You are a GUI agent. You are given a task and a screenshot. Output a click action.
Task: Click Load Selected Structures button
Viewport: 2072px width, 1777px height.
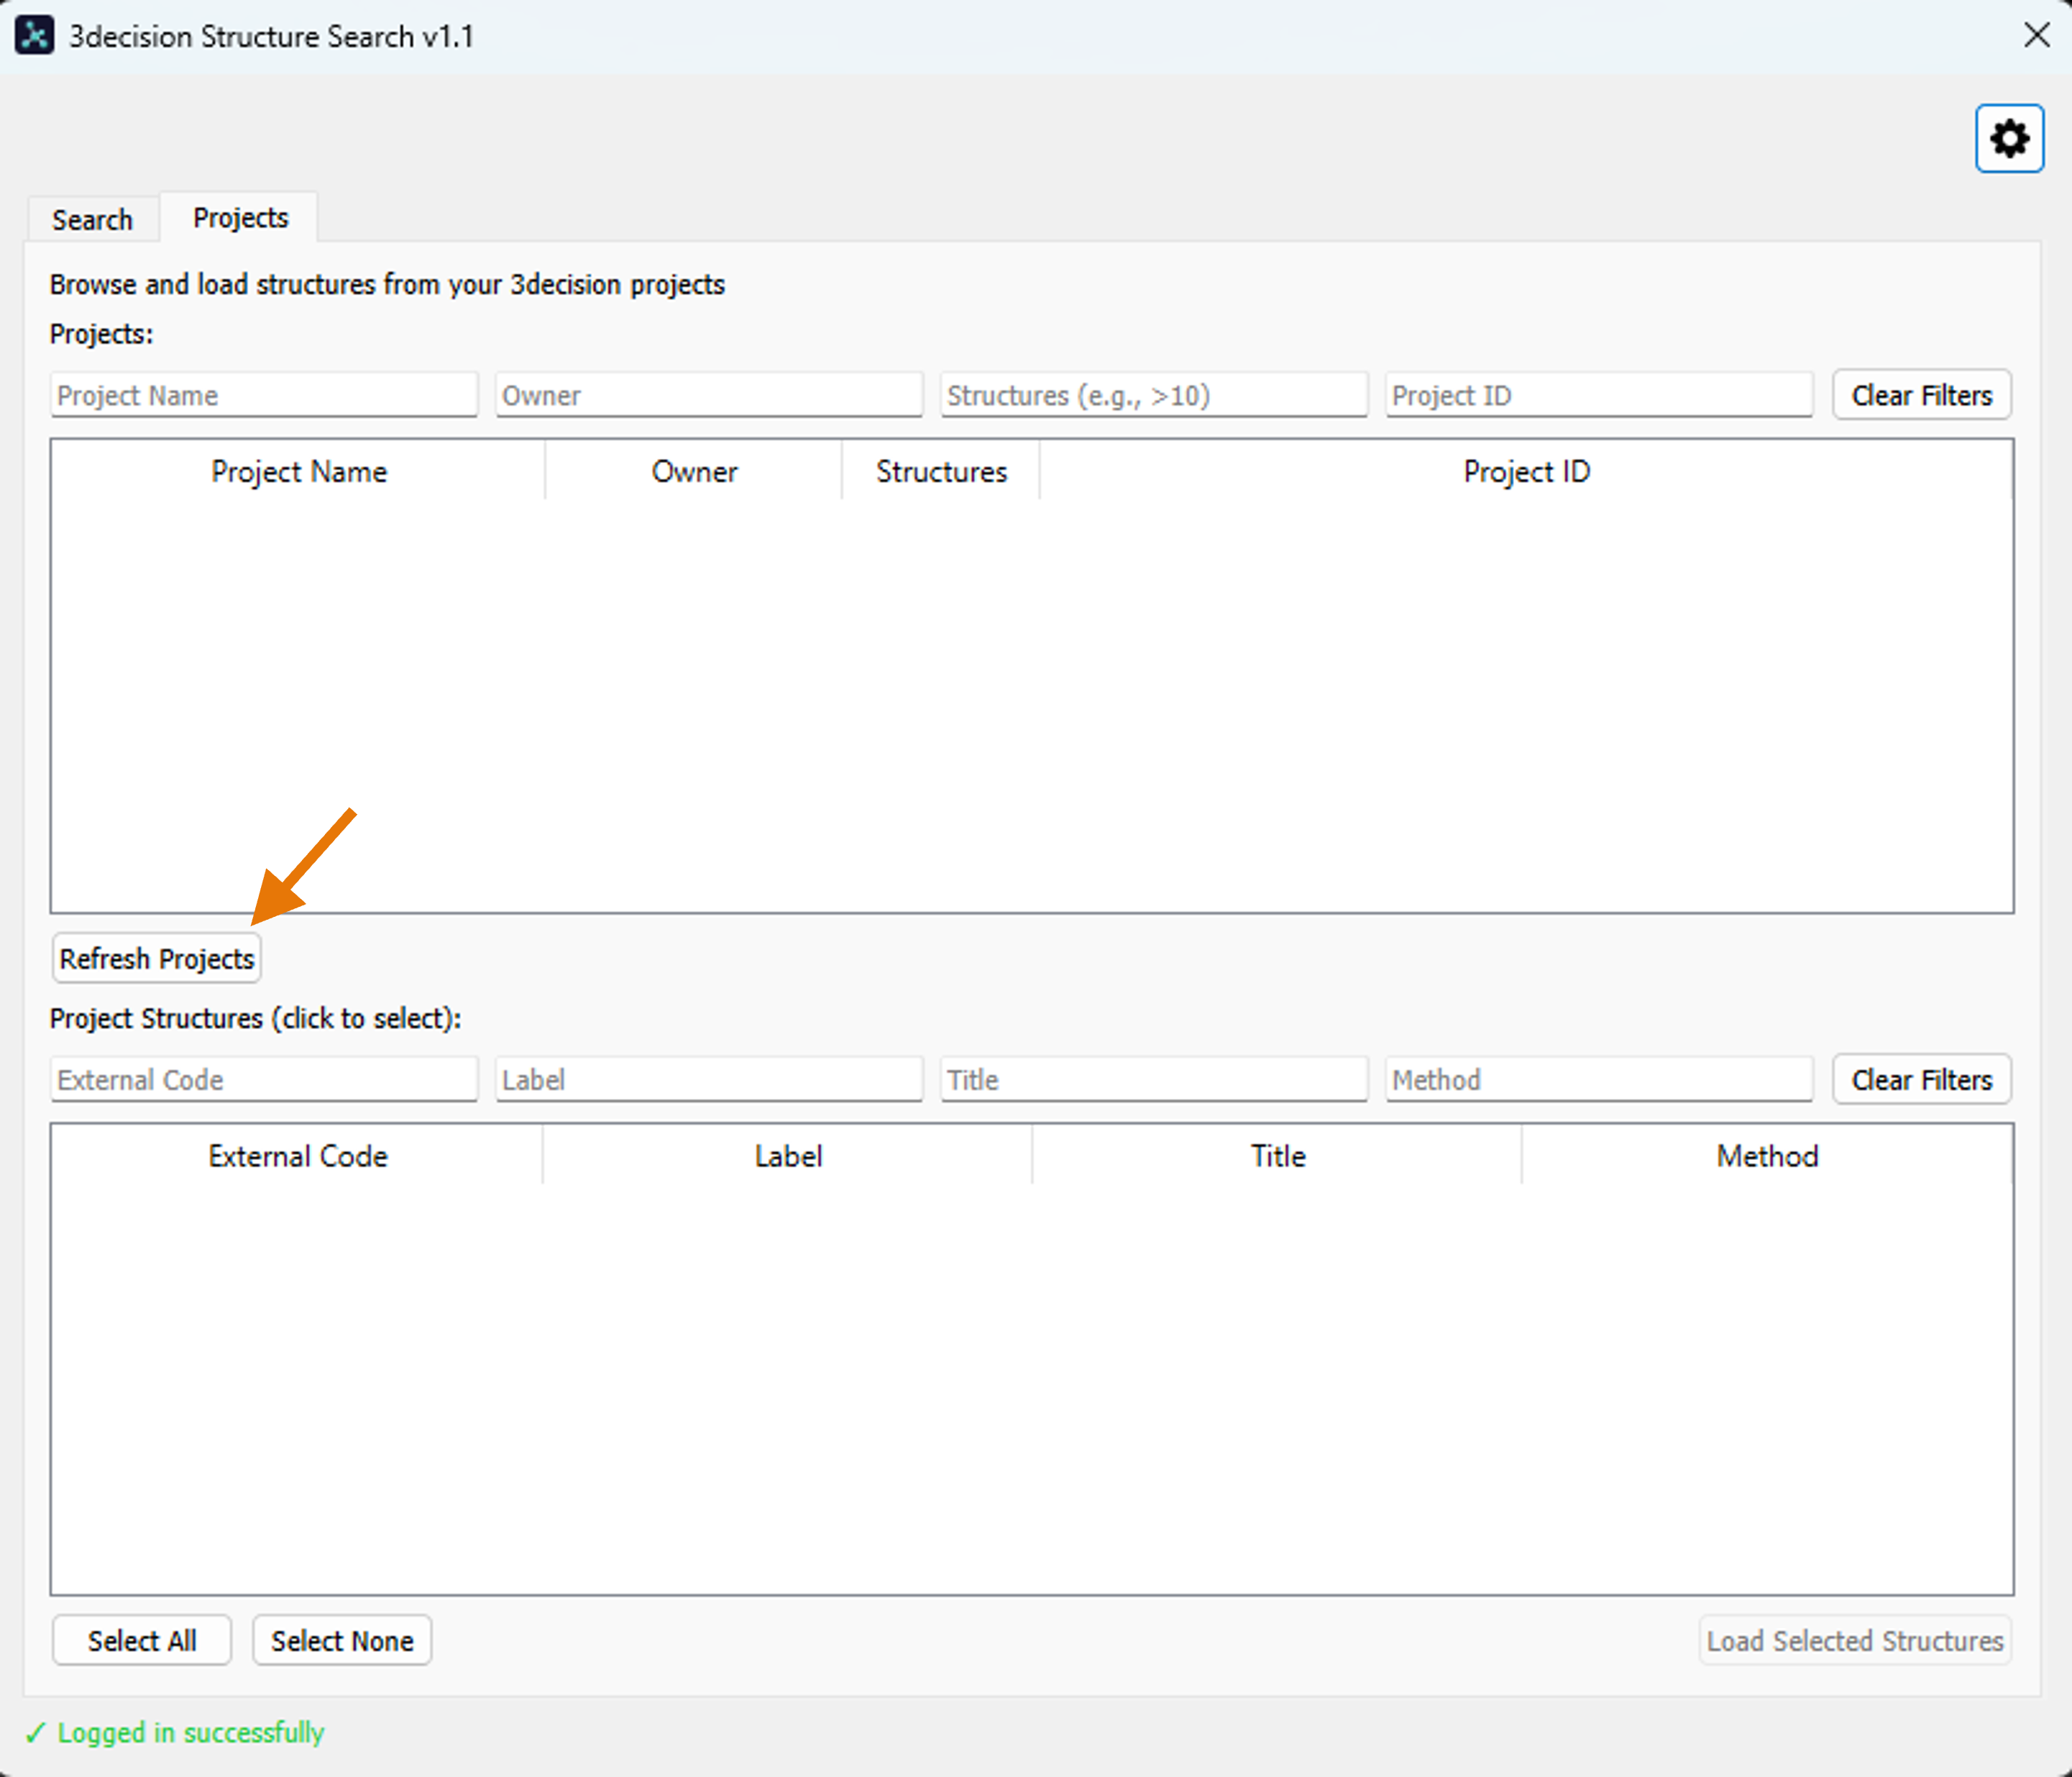(x=1854, y=1640)
